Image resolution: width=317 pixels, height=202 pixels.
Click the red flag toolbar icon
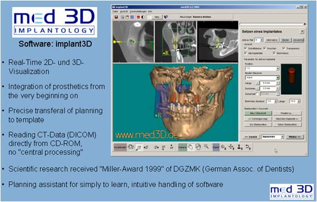(x=139, y=17)
